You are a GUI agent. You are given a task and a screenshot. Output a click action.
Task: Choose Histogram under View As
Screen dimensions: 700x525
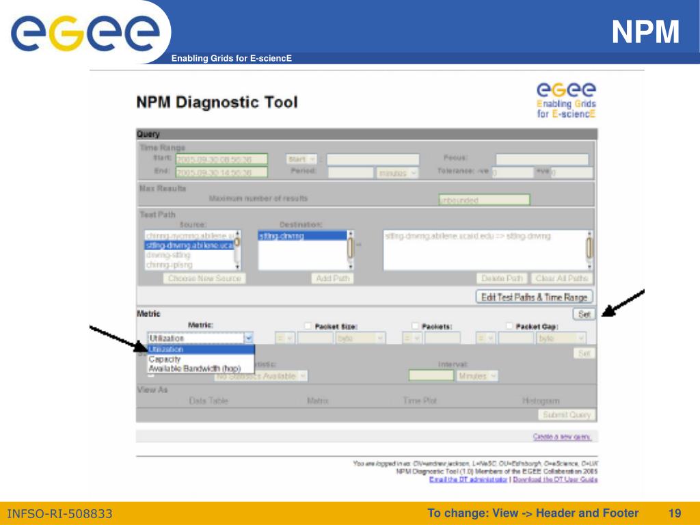[541, 401]
